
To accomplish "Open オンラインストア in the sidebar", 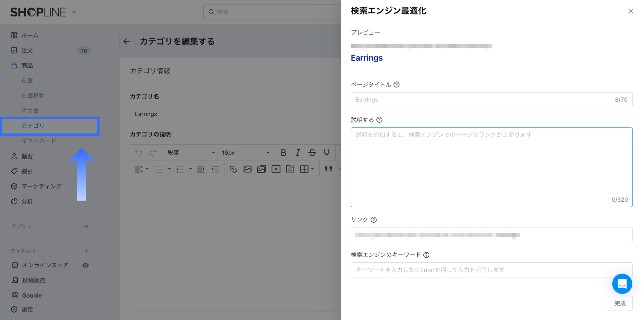I will [45, 265].
